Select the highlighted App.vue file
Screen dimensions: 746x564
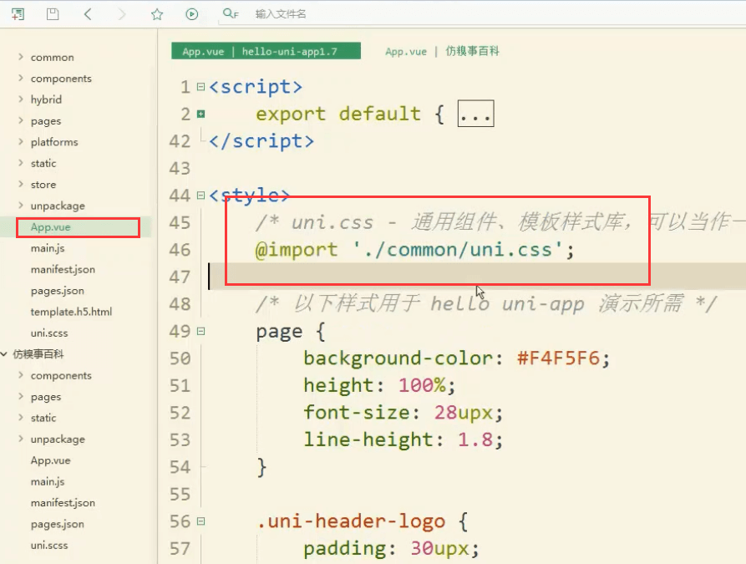tap(50, 227)
